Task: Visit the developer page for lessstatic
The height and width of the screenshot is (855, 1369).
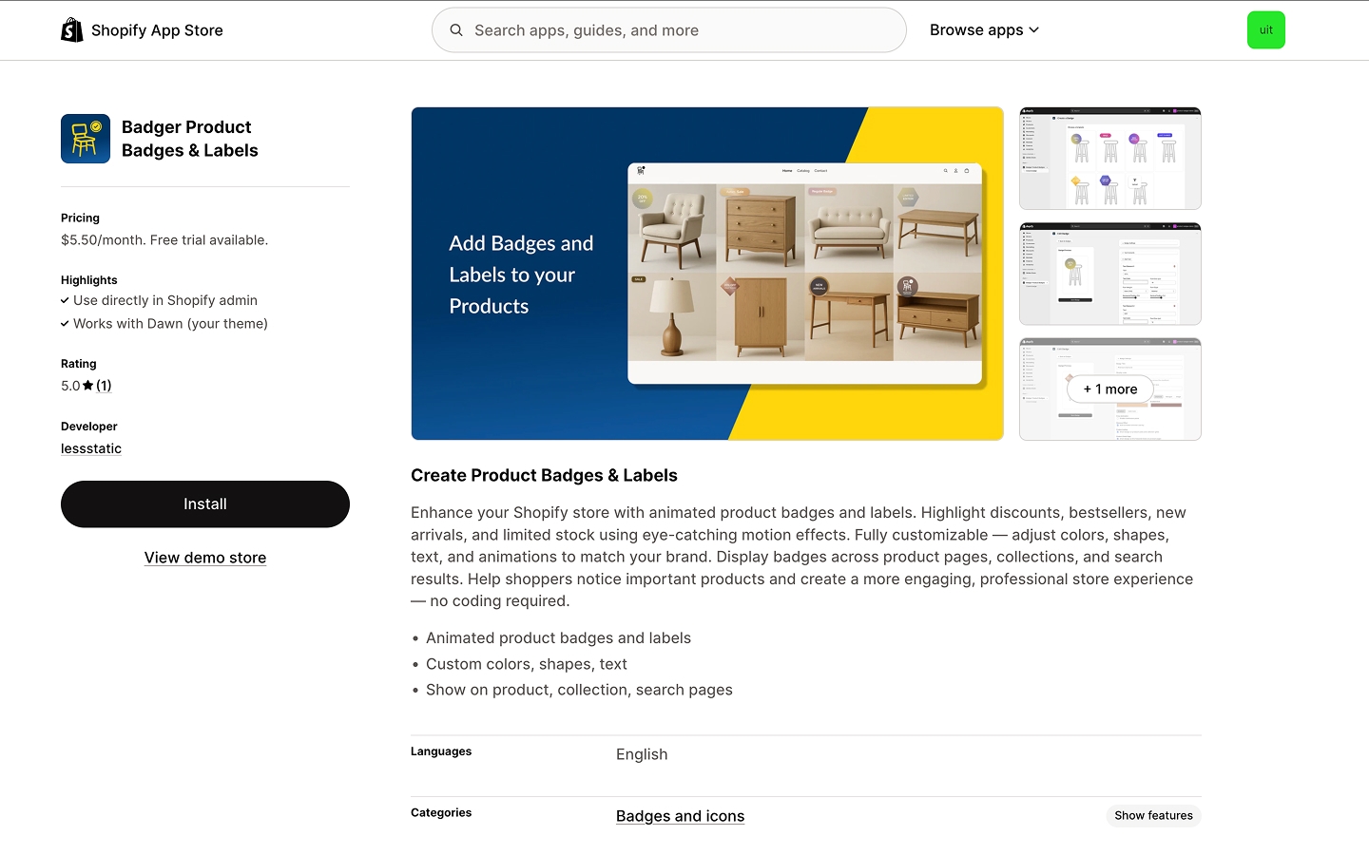Action: tap(90, 447)
